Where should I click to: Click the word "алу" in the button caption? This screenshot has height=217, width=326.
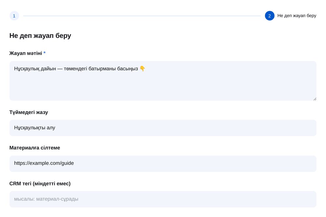click(x=51, y=128)
